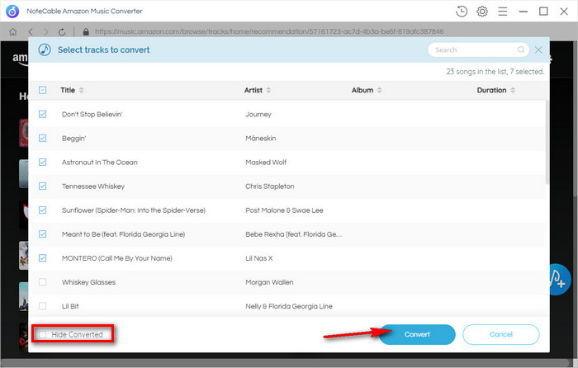578x368 pixels.
Task: Click the Artist column header
Action: (x=253, y=90)
